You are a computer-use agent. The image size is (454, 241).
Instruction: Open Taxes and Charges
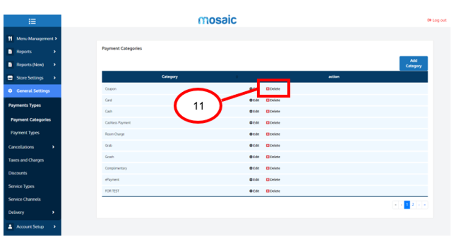[x=26, y=160]
